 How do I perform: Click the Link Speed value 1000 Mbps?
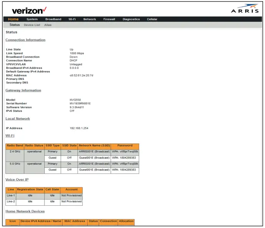click(x=77, y=53)
